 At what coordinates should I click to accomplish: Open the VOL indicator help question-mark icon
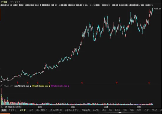(x=2, y=86)
